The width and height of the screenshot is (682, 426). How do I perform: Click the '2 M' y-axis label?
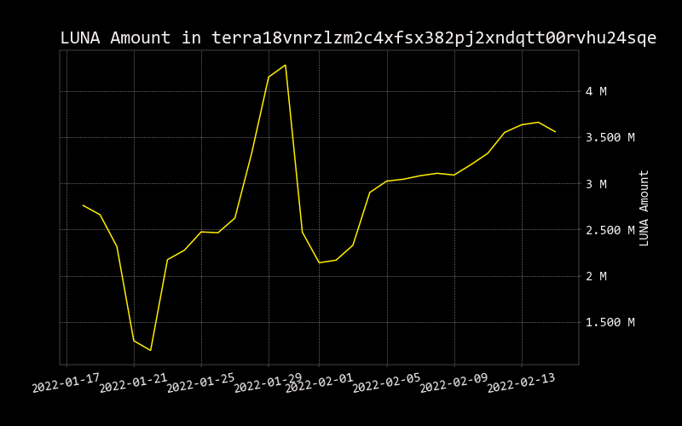point(596,276)
